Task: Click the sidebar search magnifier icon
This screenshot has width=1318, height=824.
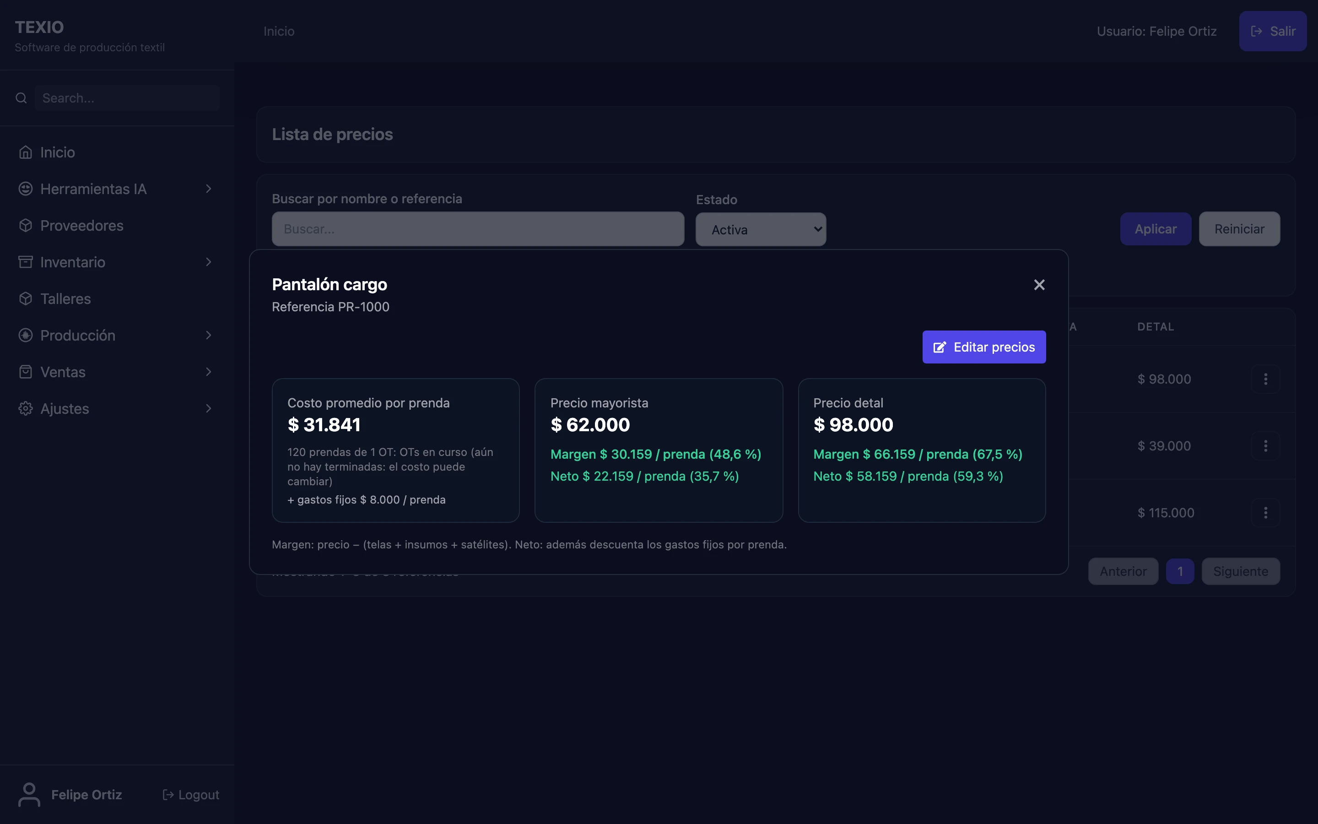Action: [x=21, y=98]
